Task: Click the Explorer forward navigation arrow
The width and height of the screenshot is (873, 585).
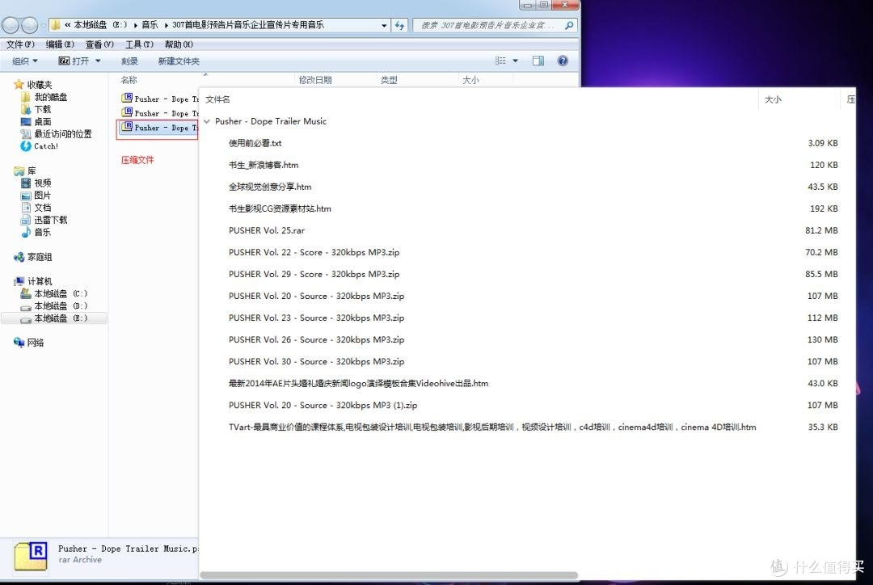Action: (x=30, y=24)
